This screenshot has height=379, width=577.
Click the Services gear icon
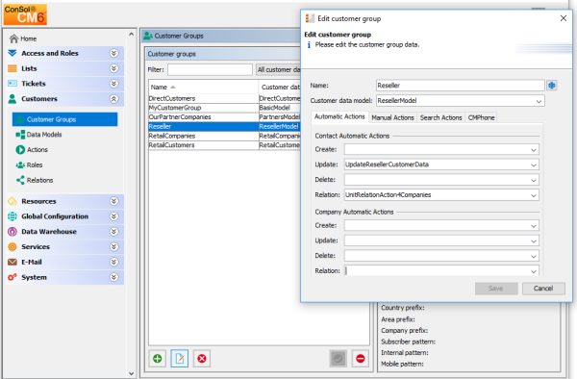coord(13,247)
